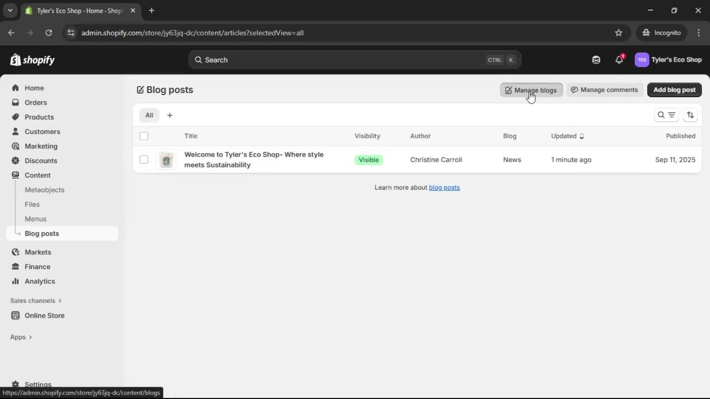Open the Sidekick assistant icon
The width and height of the screenshot is (710, 399).
pos(596,59)
